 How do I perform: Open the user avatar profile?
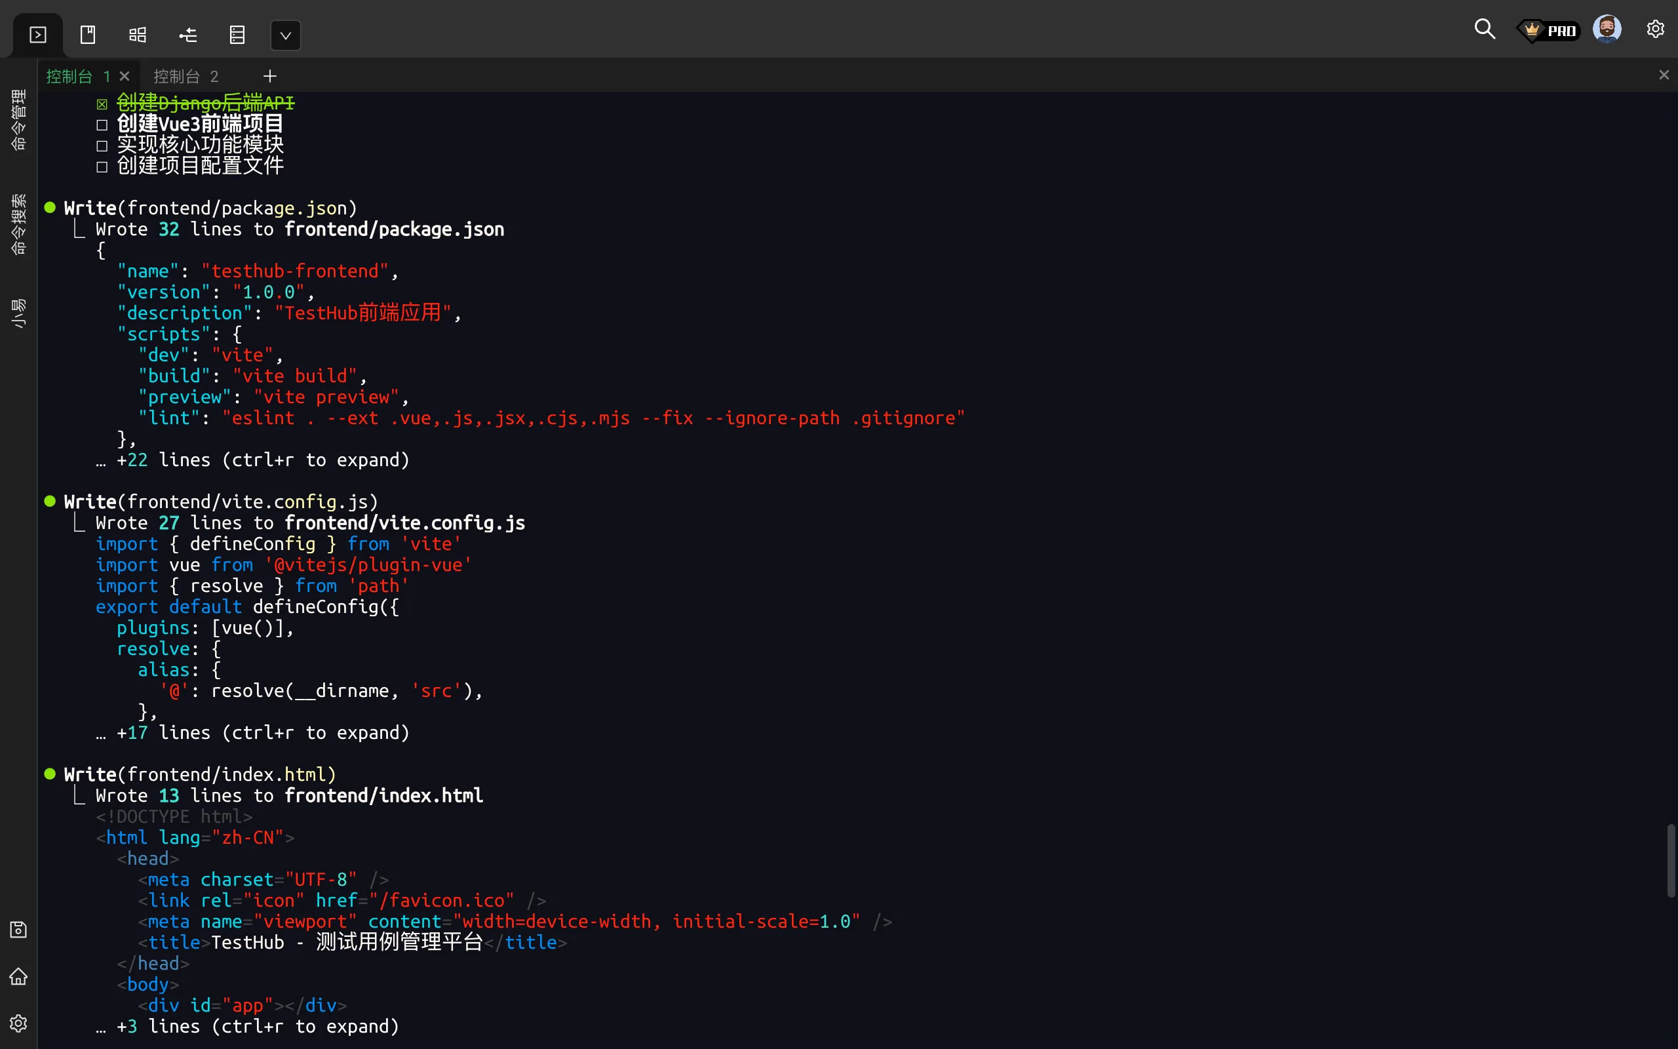coord(1607,29)
